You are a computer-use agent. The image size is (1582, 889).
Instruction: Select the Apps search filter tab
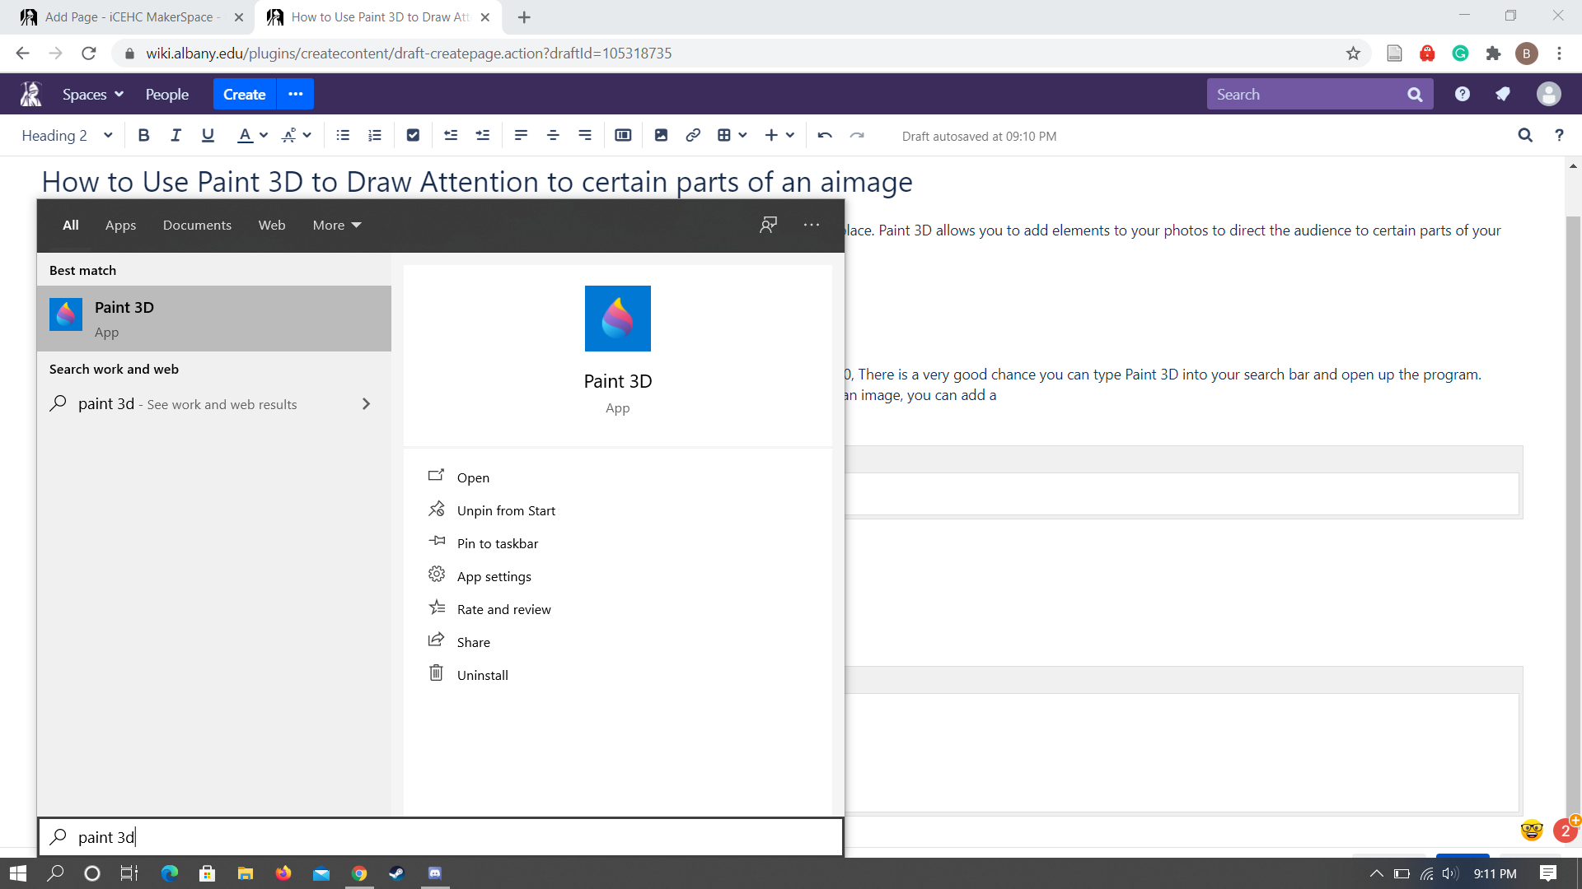click(120, 225)
